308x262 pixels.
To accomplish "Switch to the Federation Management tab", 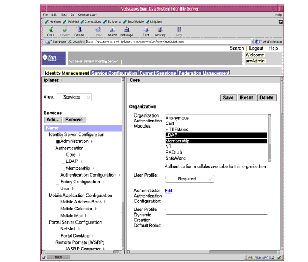I will [204, 73].
